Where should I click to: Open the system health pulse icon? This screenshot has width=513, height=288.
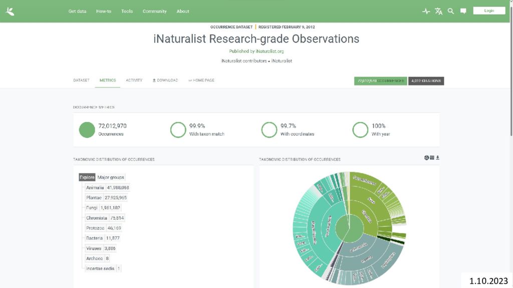[x=426, y=11]
